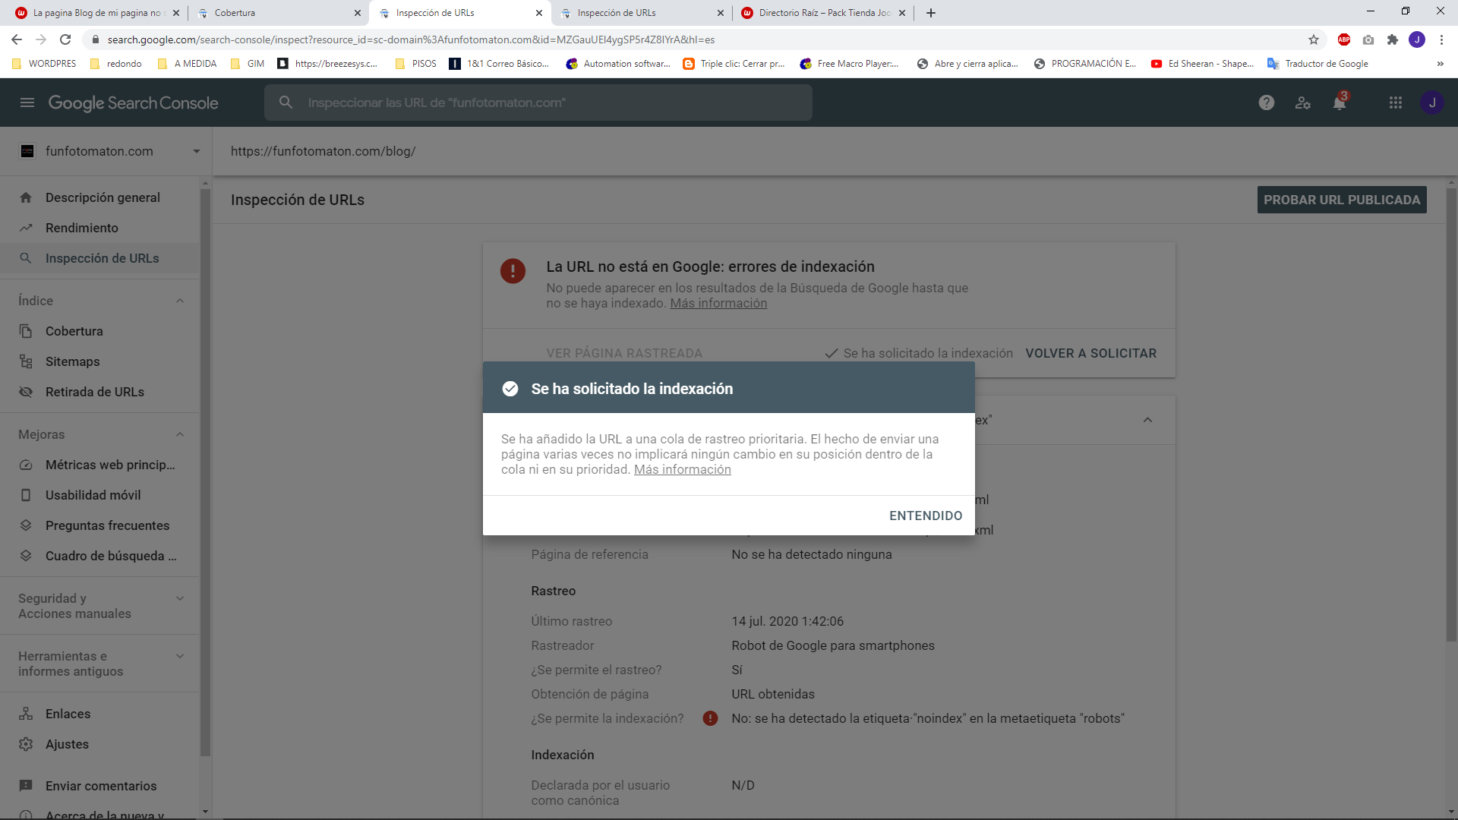Collapse the Índice section
This screenshot has height=820, width=1458.
coord(180,301)
